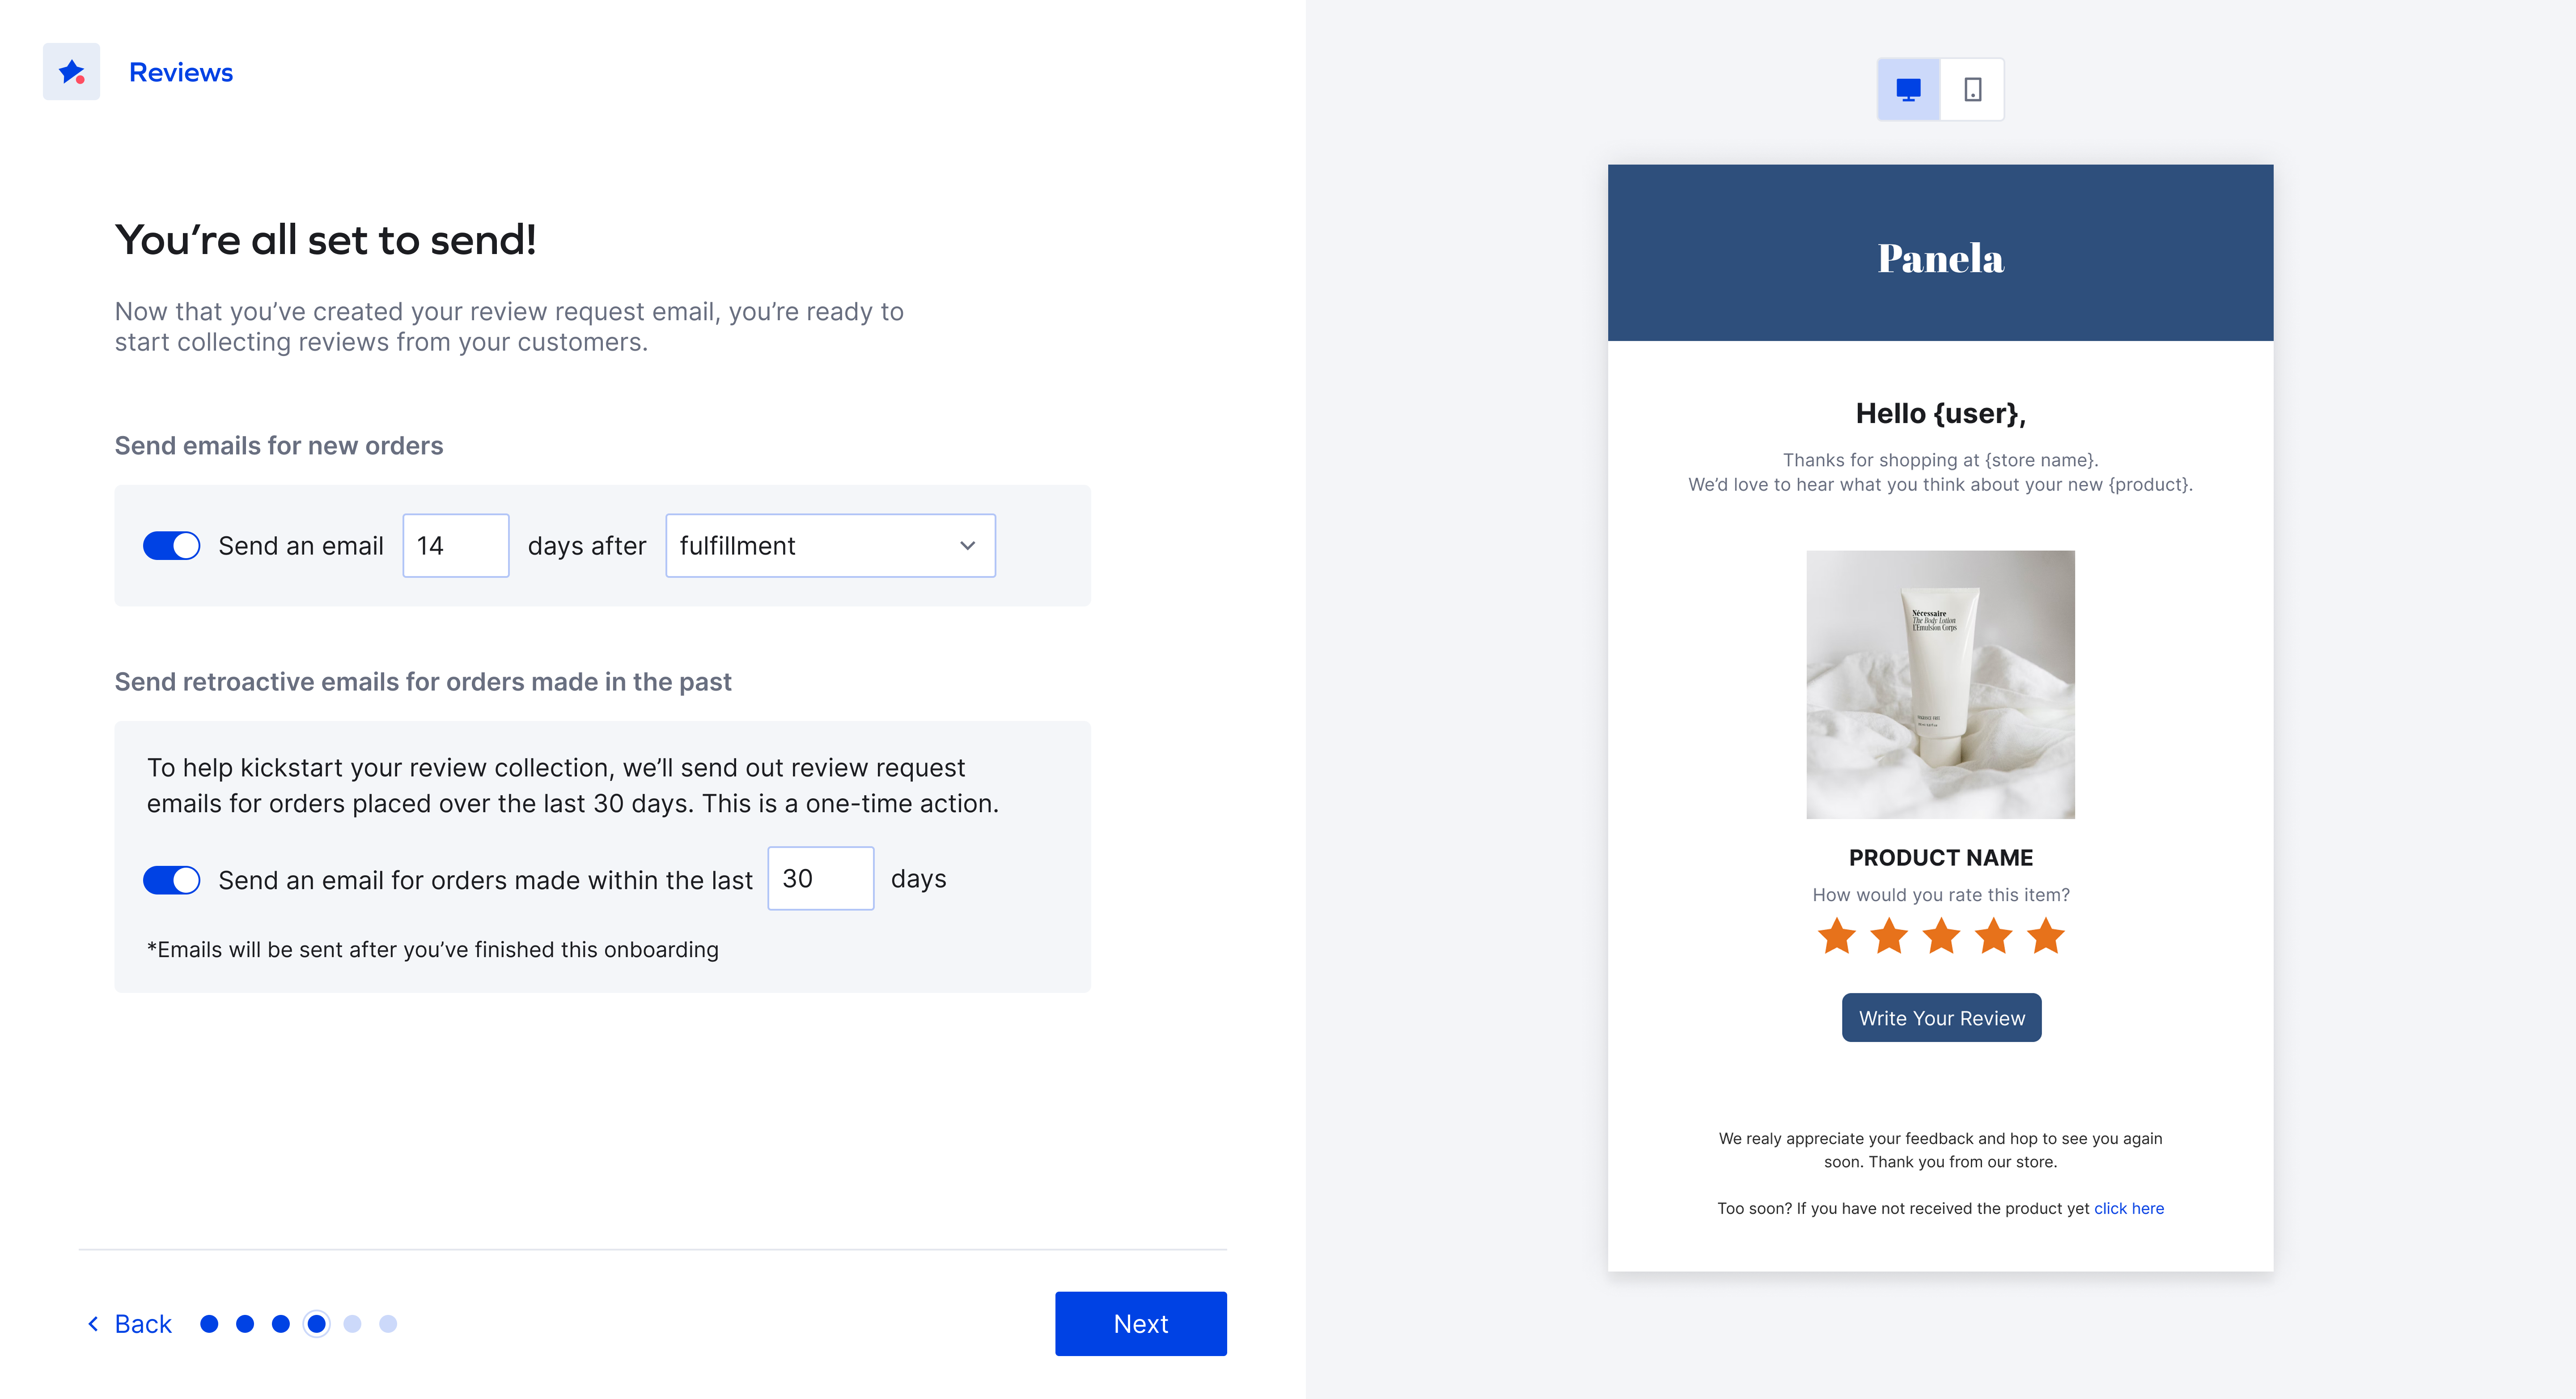
Task: Open the 'click here' link in email
Action: tap(2128, 1208)
